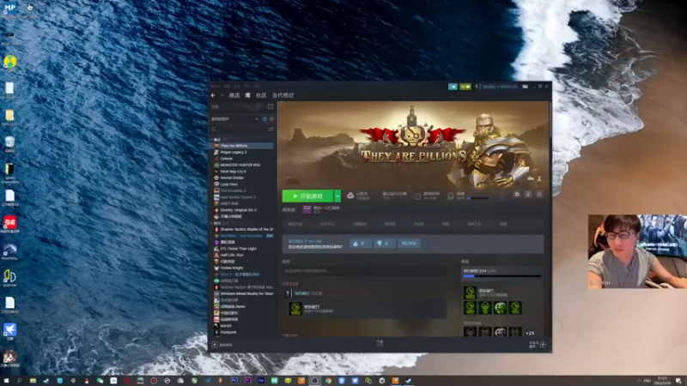Select FTL: Faster Than Light entry
The image size is (687, 386).
pos(242,249)
